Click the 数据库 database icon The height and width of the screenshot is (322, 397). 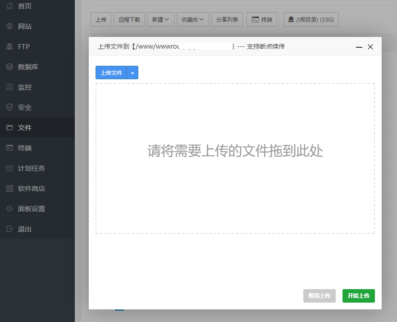(x=9, y=67)
